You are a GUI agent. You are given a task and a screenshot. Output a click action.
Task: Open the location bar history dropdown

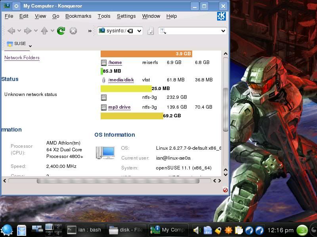pyautogui.click(x=139, y=31)
